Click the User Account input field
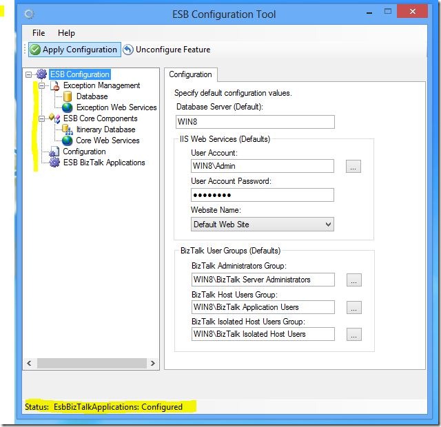Viewport: 441px width, 427px height. [263, 166]
